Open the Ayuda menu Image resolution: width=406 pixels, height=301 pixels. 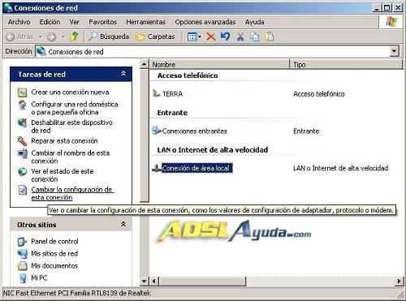click(x=254, y=22)
